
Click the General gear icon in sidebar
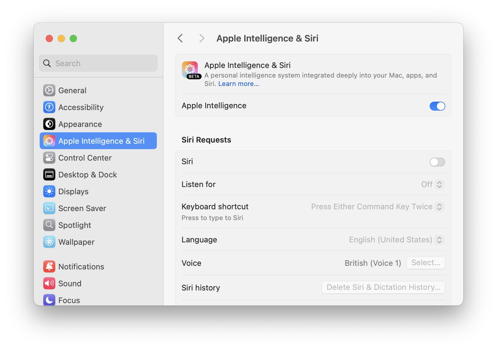pos(49,90)
